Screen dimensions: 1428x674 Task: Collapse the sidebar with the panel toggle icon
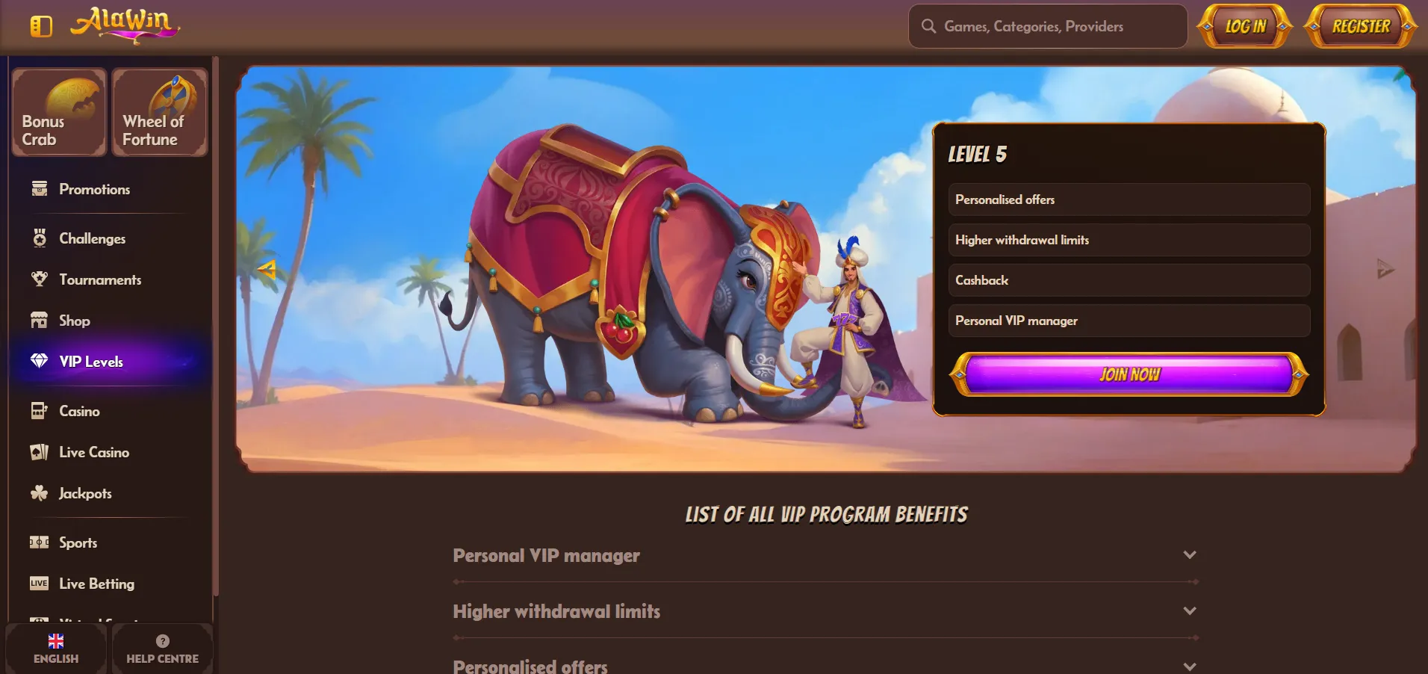(41, 27)
